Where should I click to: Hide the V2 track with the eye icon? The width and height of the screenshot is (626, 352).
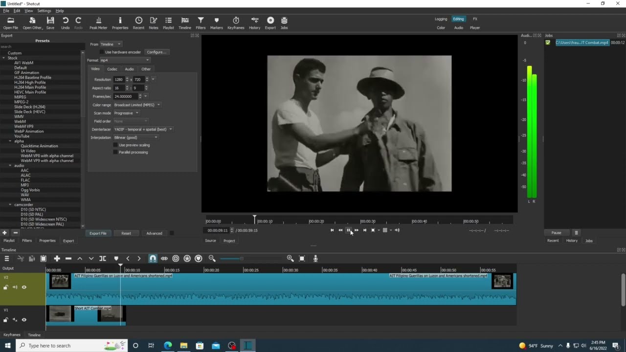[24, 287]
